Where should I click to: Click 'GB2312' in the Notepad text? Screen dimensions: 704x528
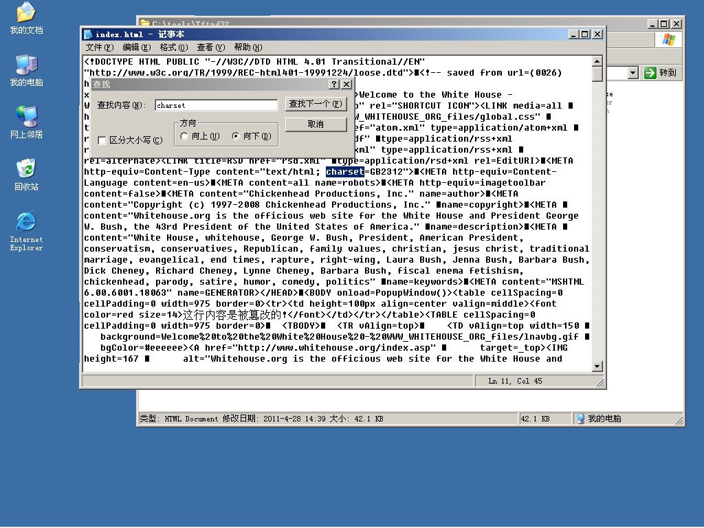coord(386,171)
